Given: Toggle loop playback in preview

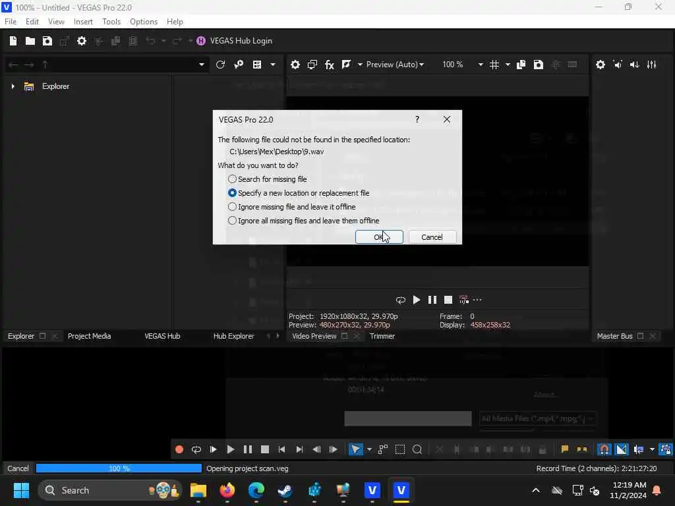Looking at the screenshot, I should [x=401, y=300].
